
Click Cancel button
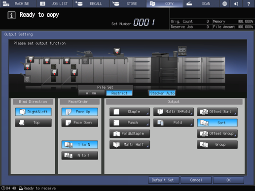coord(196,180)
